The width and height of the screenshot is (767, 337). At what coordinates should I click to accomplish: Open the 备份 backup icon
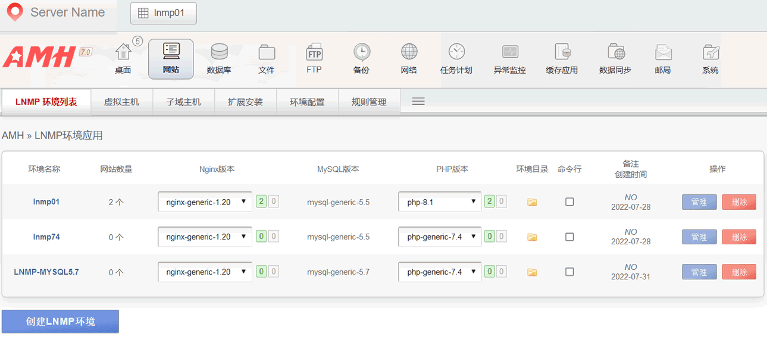(361, 59)
